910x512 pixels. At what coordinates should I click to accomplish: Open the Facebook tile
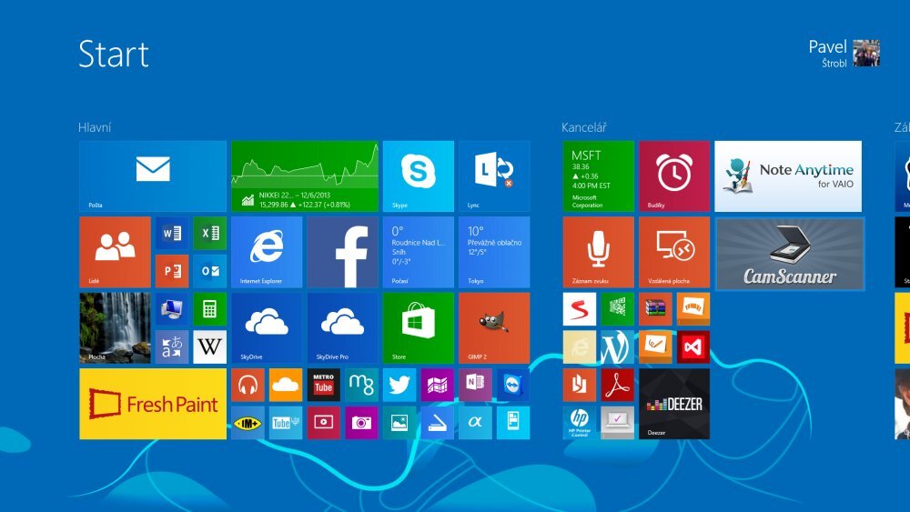(x=342, y=252)
